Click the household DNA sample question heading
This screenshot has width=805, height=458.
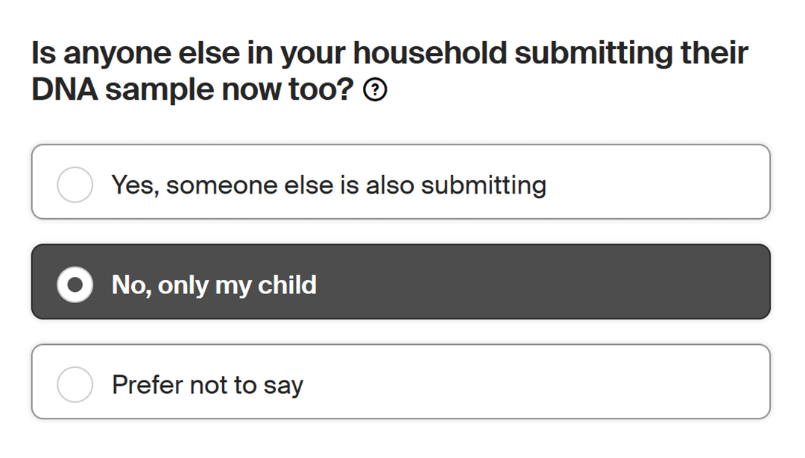click(389, 54)
